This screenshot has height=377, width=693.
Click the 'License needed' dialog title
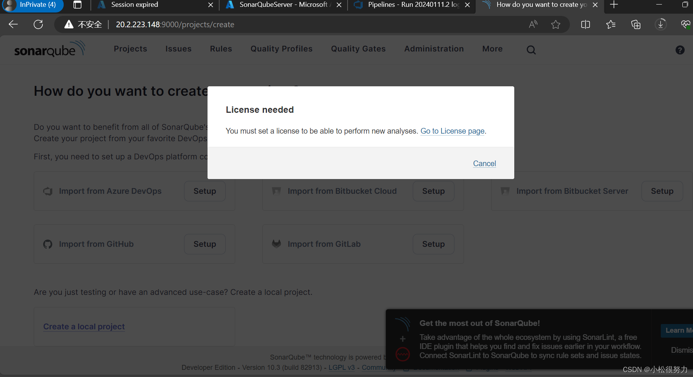pos(260,110)
